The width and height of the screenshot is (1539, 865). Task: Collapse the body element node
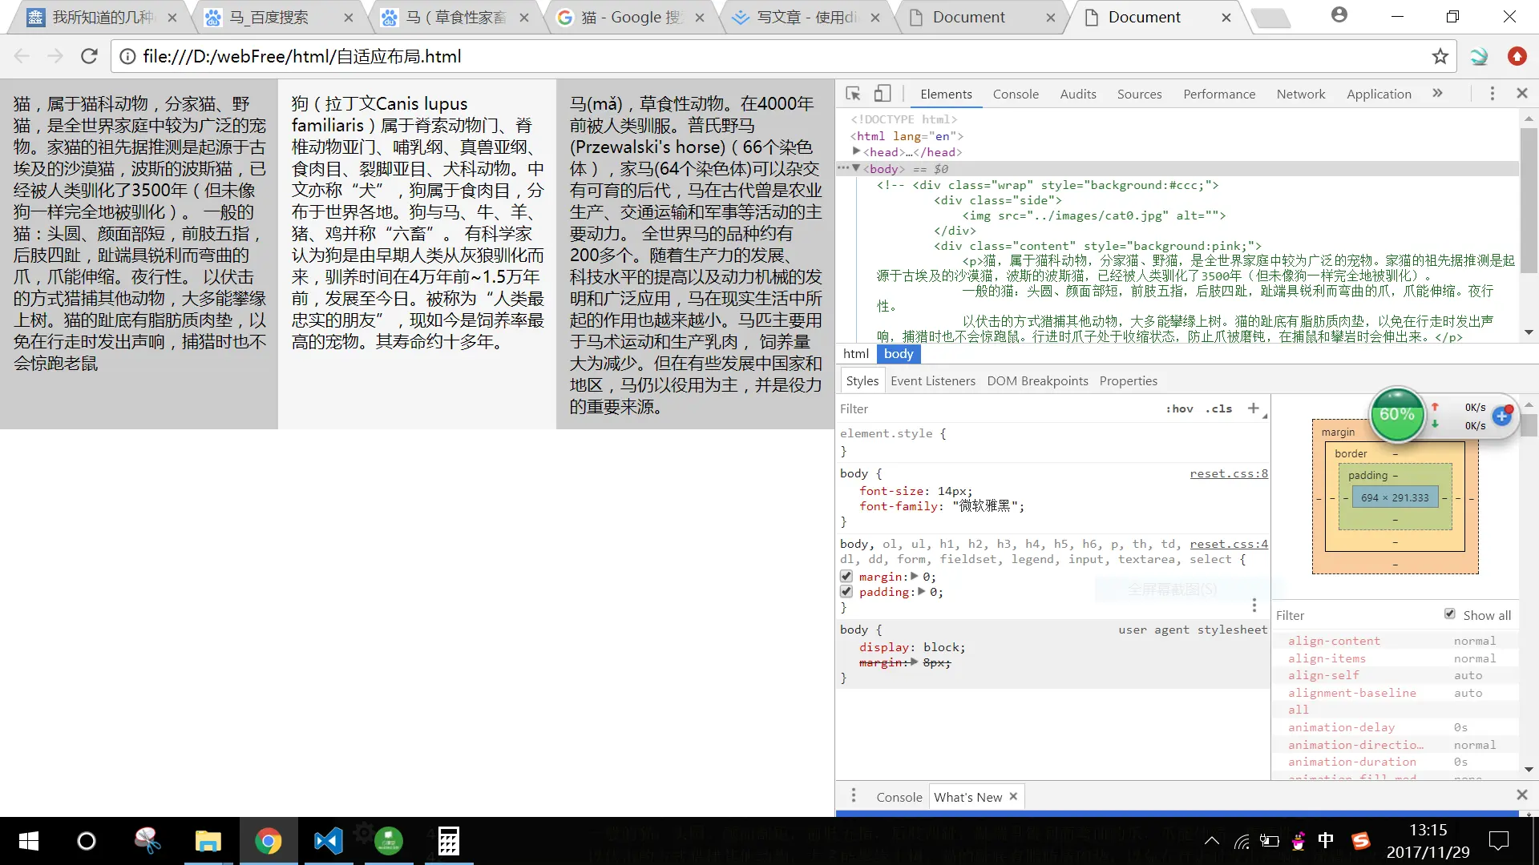[x=857, y=168]
